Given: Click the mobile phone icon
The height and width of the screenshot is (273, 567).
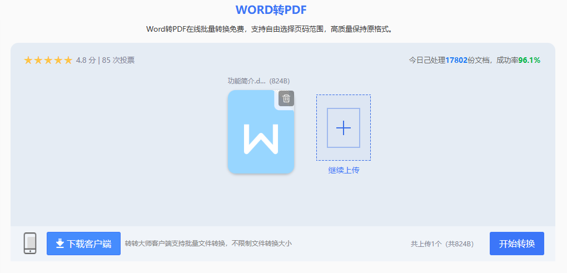Looking at the screenshot, I should [x=30, y=243].
